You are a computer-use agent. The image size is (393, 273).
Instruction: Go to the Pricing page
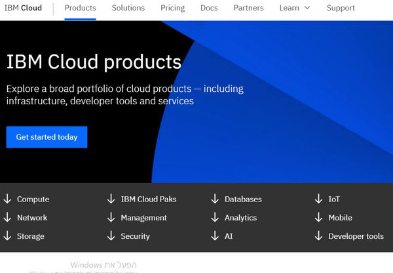pyautogui.click(x=172, y=8)
